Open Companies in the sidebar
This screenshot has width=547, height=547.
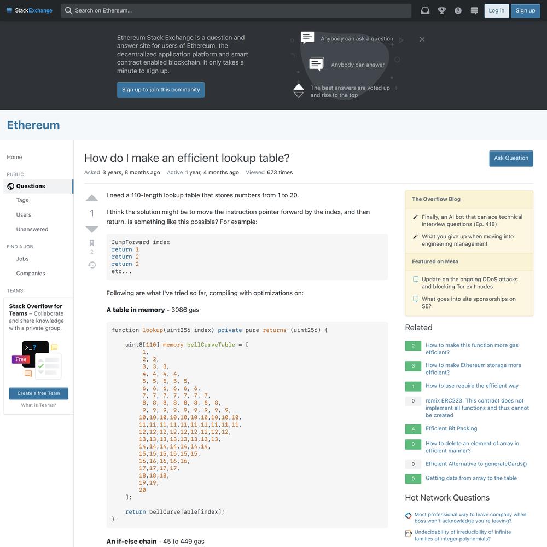pyautogui.click(x=31, y=273)
